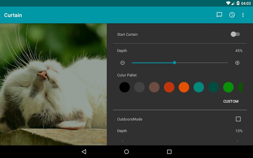Select the teal color swatch

(199, 87)
